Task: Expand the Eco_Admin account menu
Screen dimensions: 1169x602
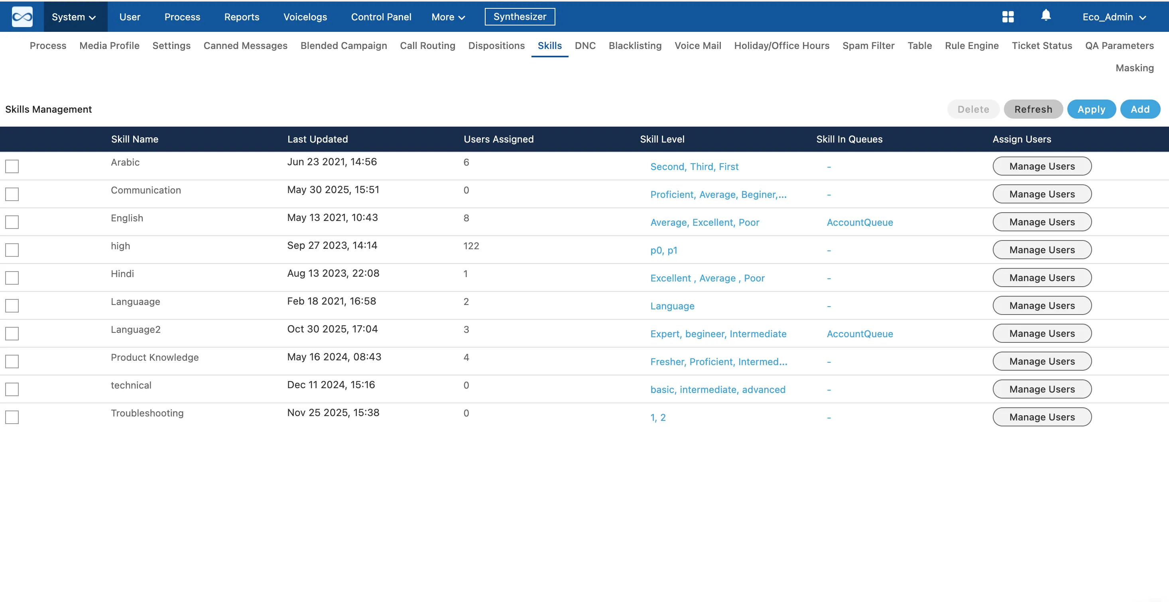Action: tap(1114, 17)
